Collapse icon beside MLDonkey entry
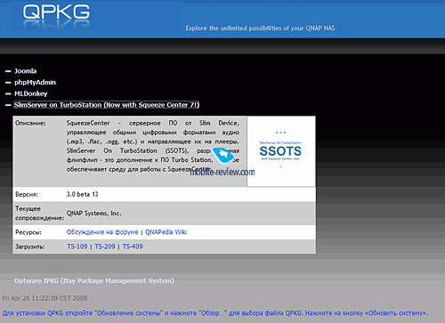 [8, 94]
